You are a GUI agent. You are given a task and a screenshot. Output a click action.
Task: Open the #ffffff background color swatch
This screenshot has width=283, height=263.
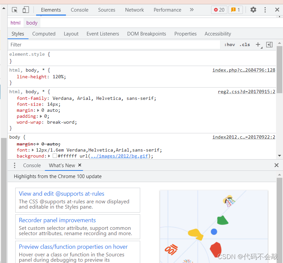pyautogui.click(x=55, y=156)
